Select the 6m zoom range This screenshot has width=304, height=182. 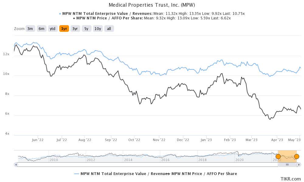41,29
